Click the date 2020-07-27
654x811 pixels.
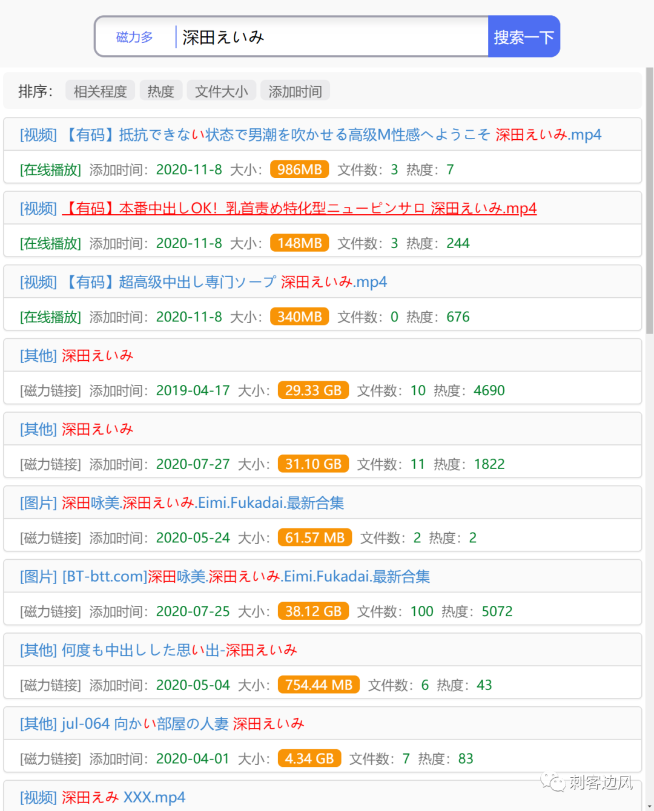pos(193,464)
